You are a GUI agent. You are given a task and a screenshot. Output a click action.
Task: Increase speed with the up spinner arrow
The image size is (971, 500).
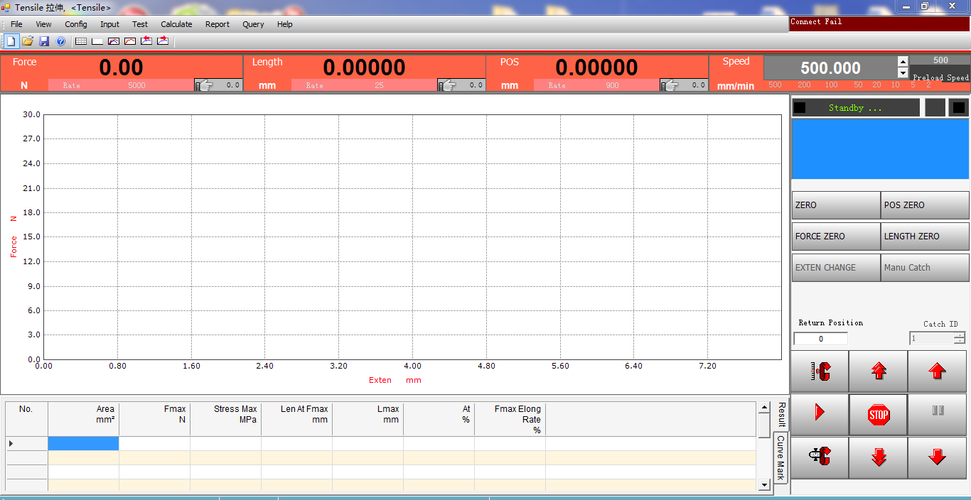point(903,62)
